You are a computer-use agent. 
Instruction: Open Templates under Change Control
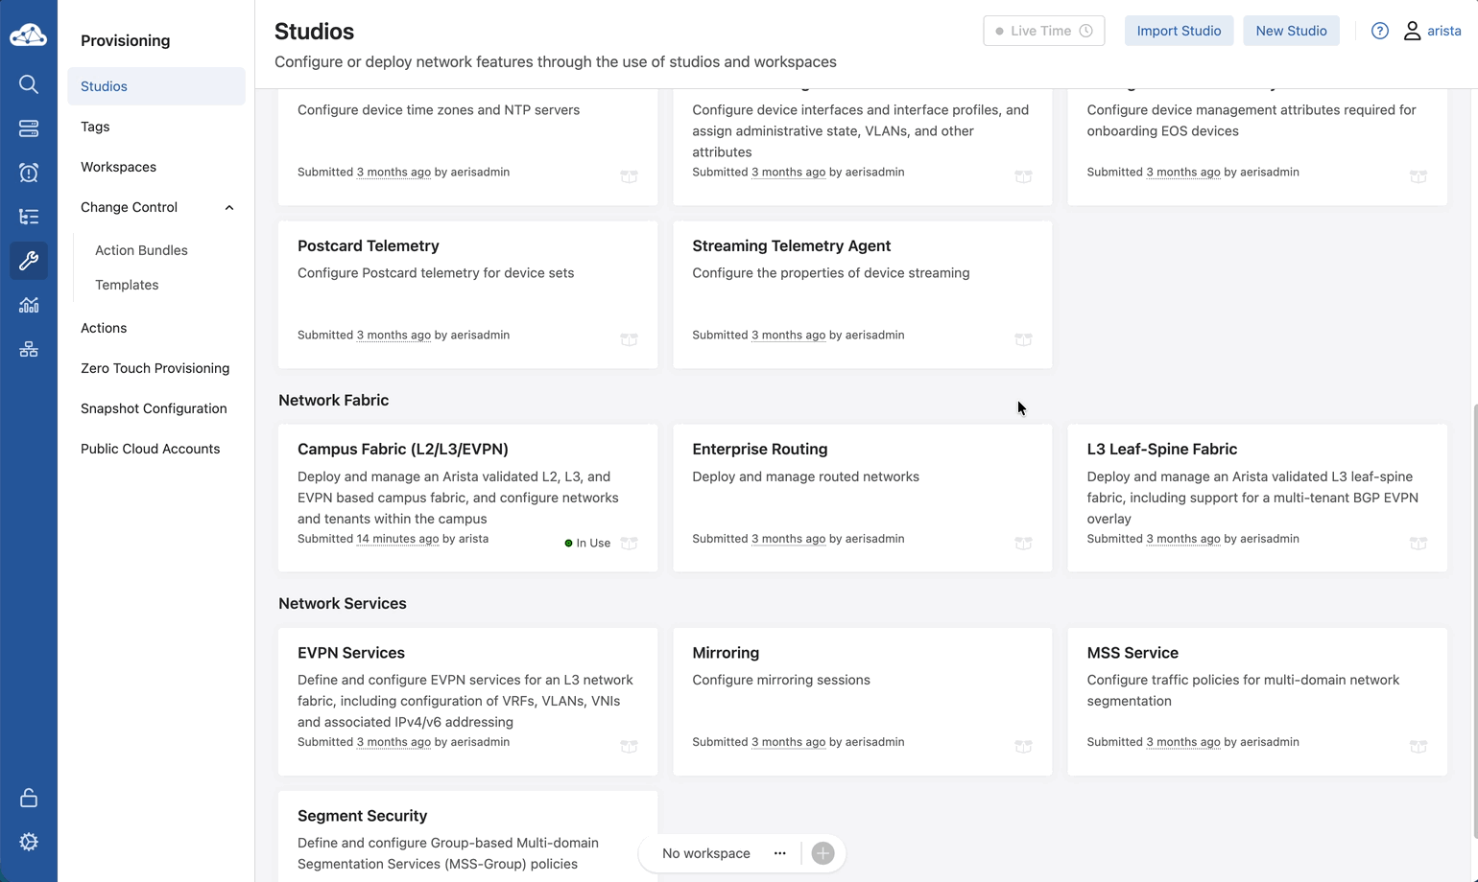(127, 285)
